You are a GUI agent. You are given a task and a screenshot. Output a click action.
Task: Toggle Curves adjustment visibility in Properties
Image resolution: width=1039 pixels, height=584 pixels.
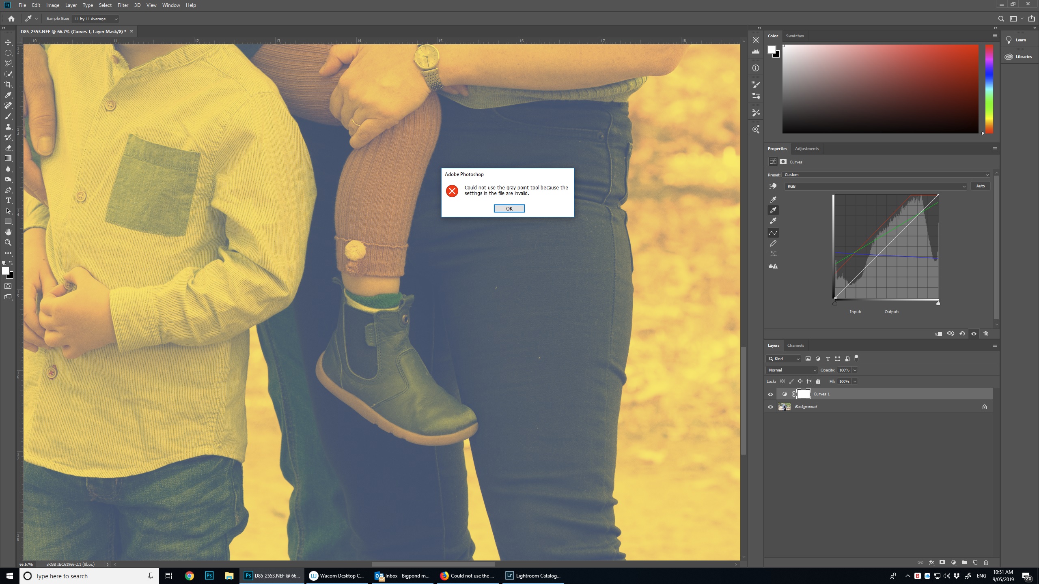click(974, 334)
